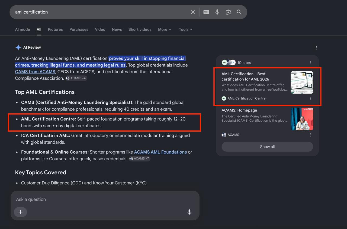This screenshot has height=229, width=347.
Task: Open the on-screen keyboard icon
Action: [206, 12]
